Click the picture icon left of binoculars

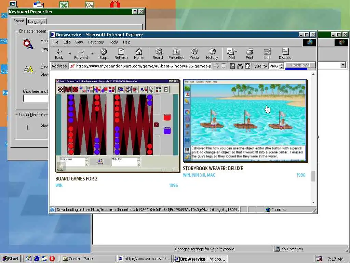pos(232,66)
